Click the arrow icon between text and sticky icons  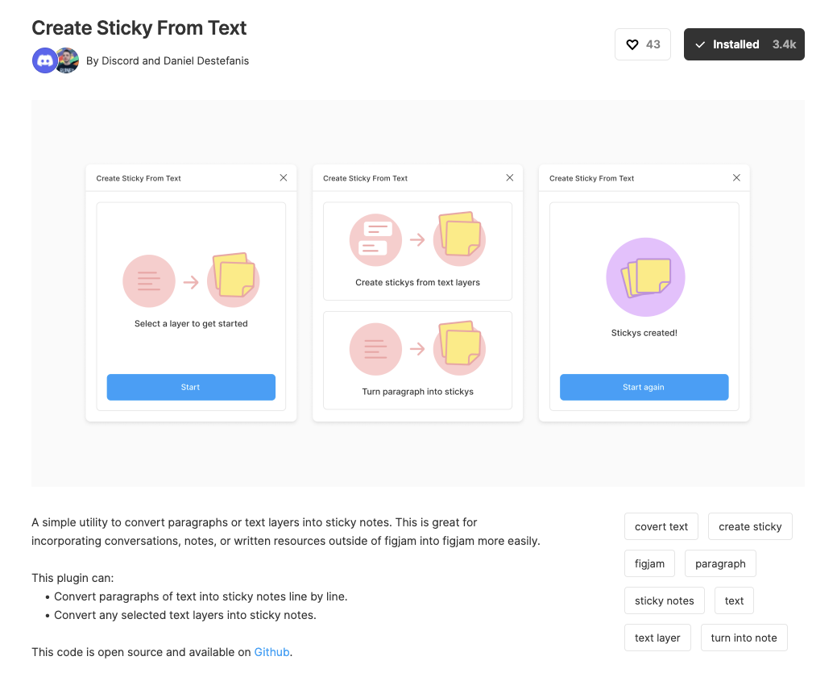[x=191, y=280]
